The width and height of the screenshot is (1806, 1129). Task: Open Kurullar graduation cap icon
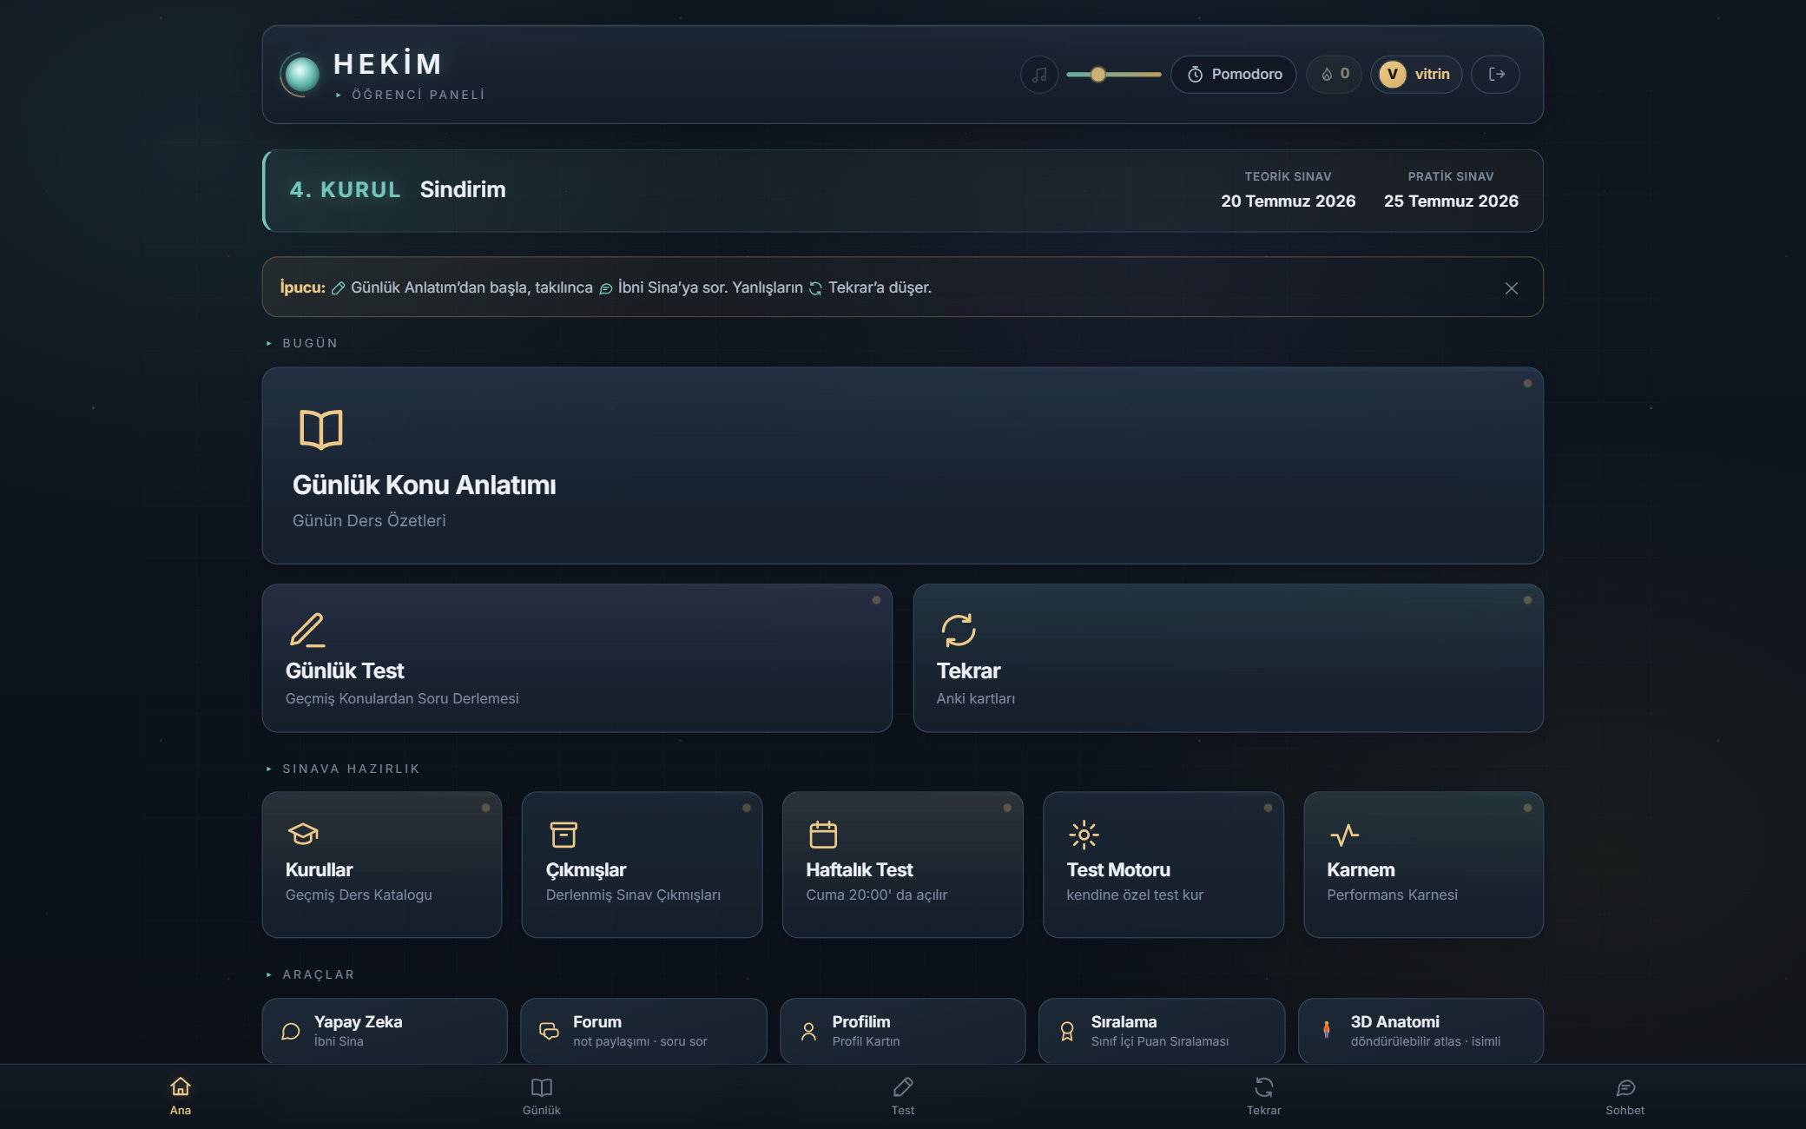[x=303, y=835]
